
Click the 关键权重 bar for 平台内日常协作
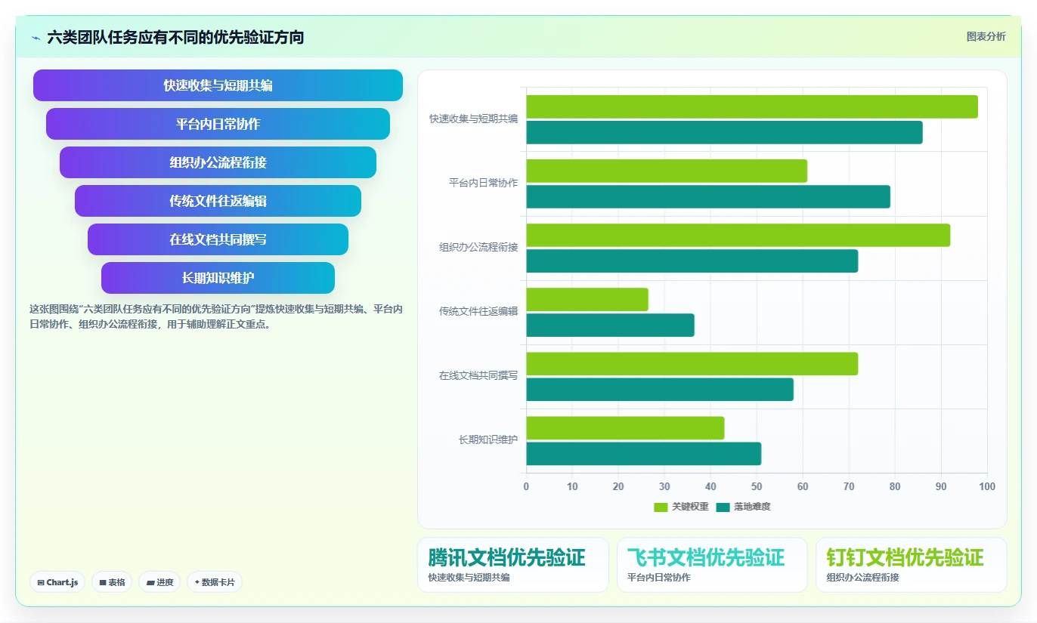tap(667, 171)
